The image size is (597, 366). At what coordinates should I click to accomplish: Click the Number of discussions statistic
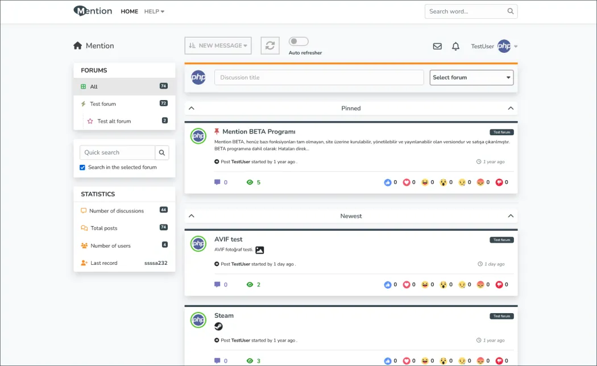click(x=125, y=211)
